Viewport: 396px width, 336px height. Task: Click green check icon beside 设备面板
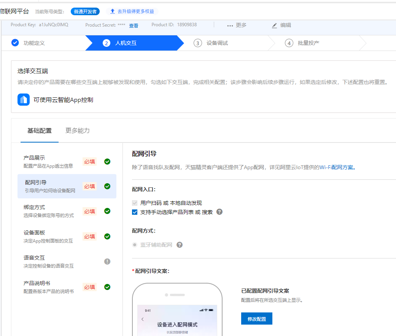point(107,236)
